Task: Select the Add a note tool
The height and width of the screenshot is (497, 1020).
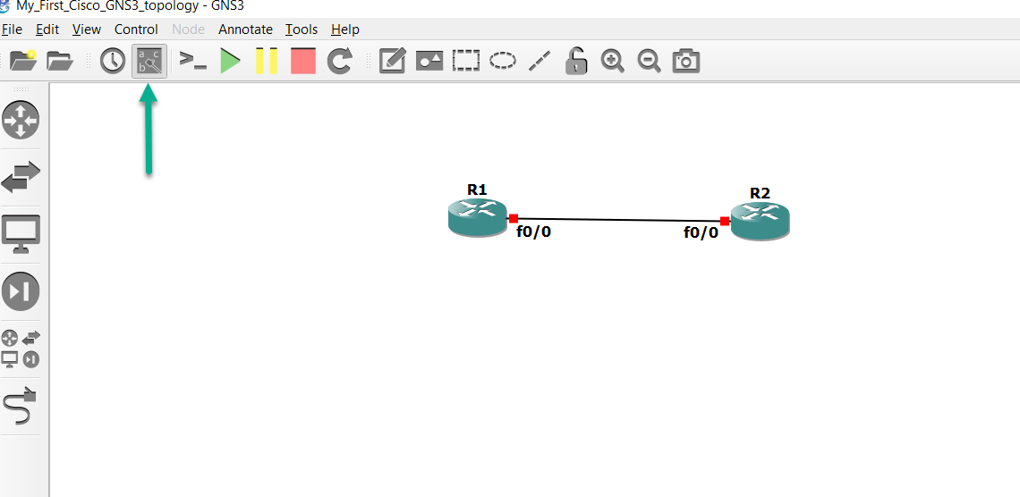Action: [x=392, y=61]
